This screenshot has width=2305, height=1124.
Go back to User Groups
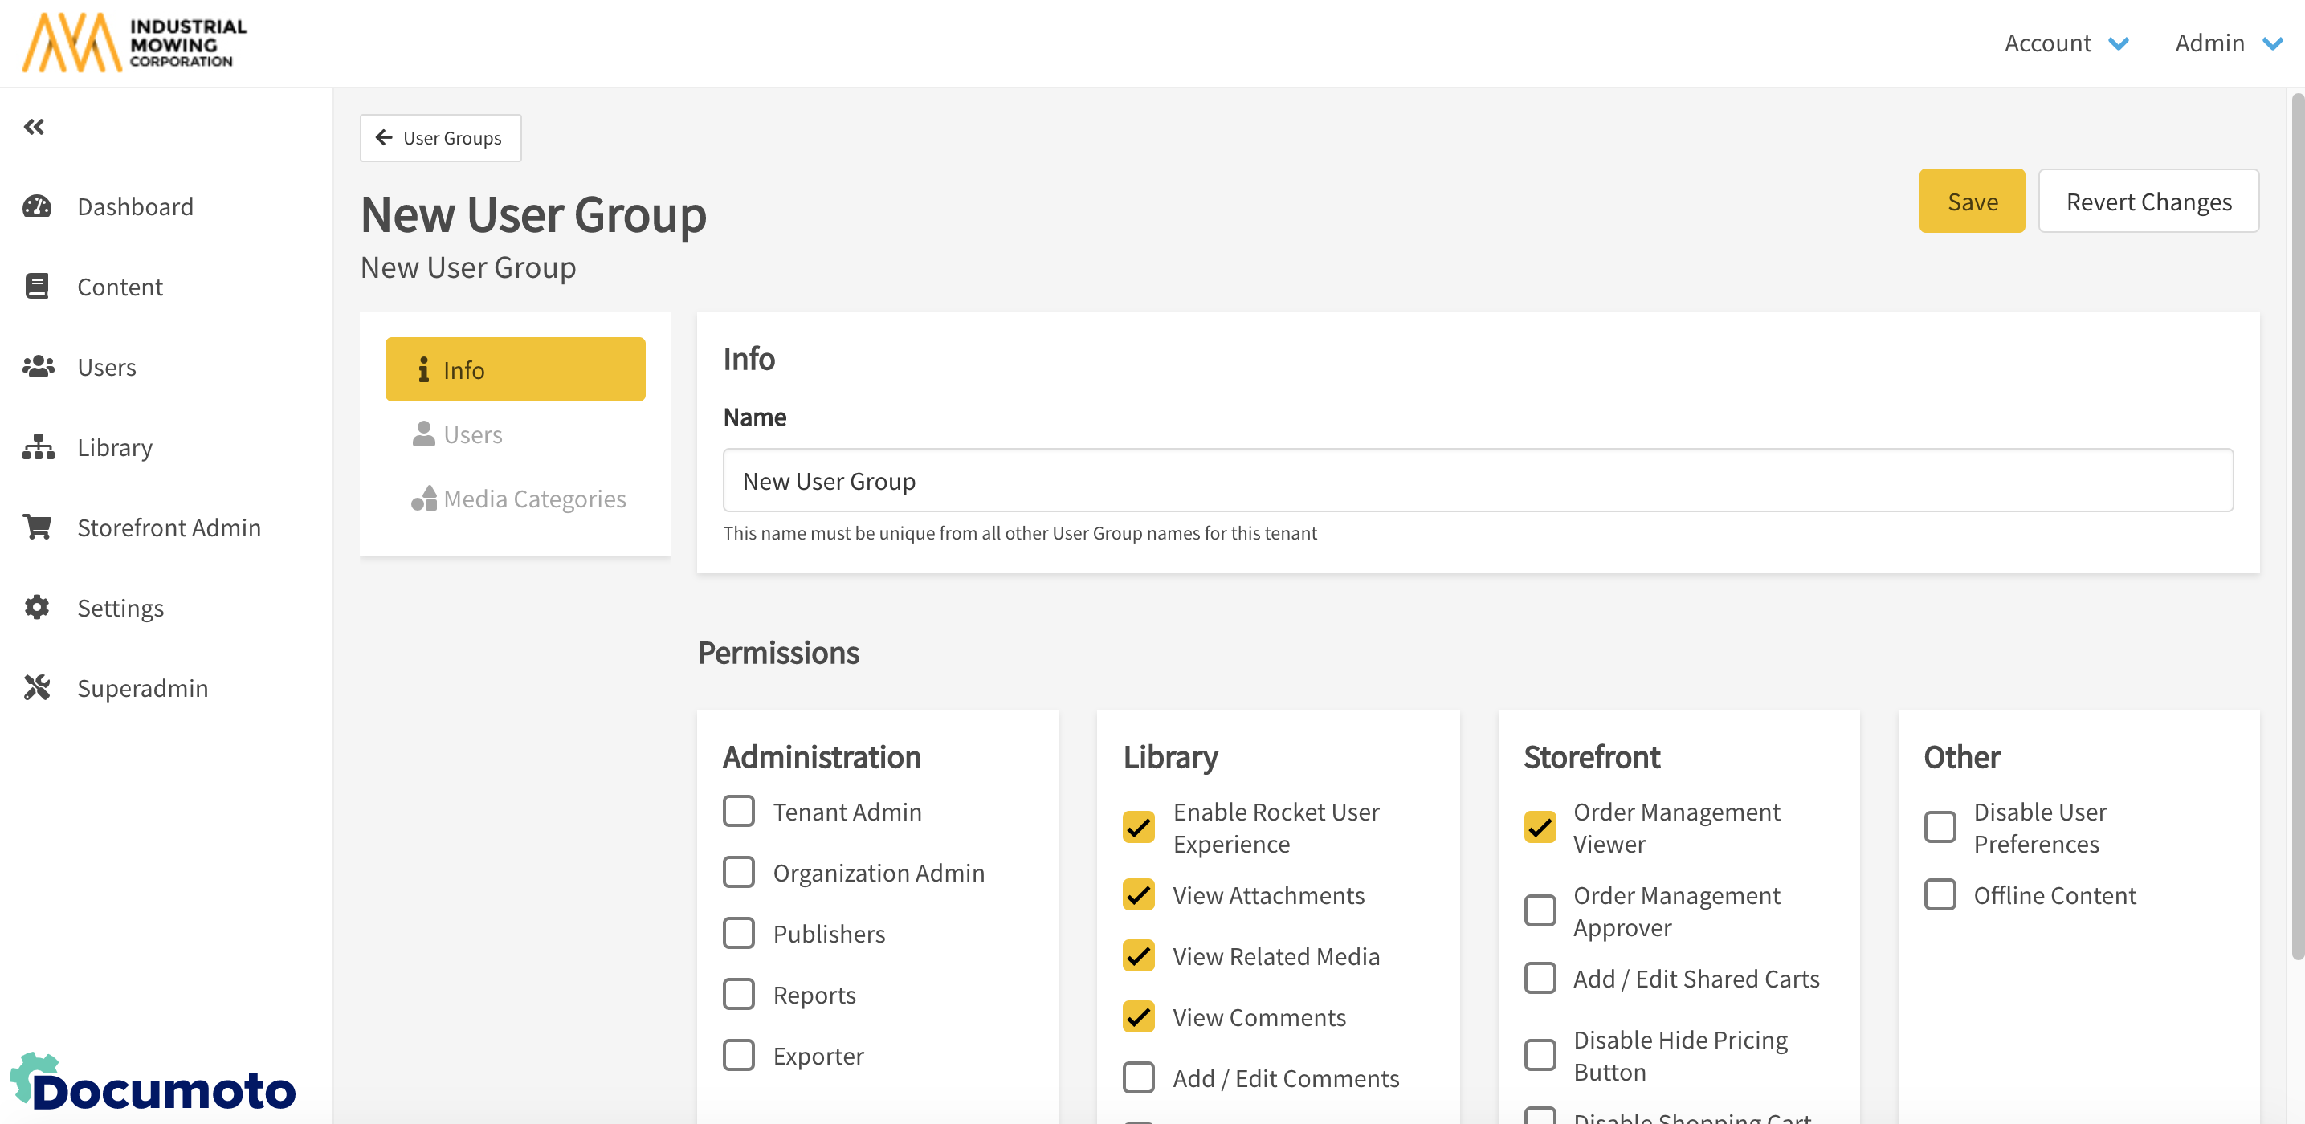440,138
